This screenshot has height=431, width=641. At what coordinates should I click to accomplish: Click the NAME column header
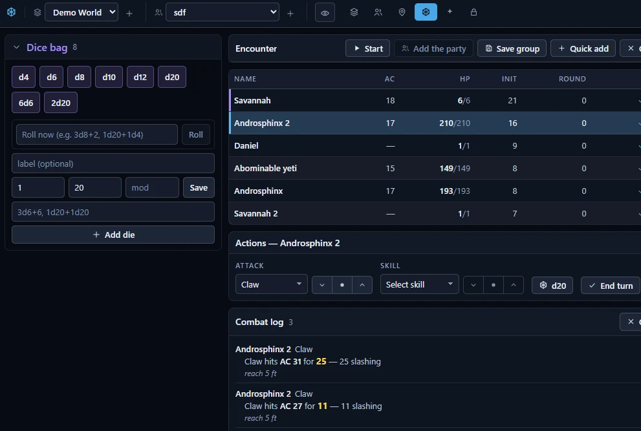click(x=245, y=79)
